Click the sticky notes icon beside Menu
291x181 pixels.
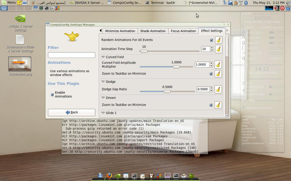pyautogui.click(x=19, y=3)
